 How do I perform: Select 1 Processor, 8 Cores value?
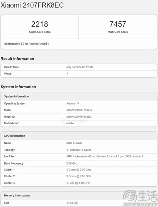tap(79, 150)
